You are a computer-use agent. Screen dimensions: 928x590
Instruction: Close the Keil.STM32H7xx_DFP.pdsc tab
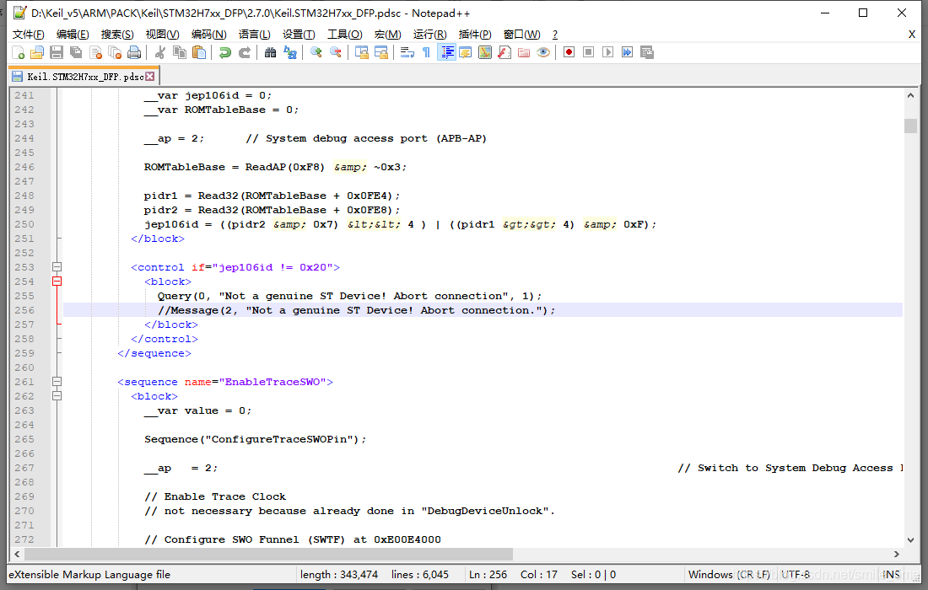pos(151,75)
